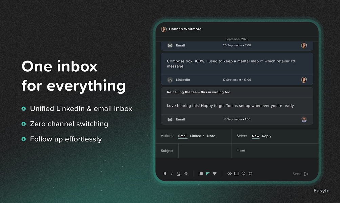The width and height of the screenshot is (340, 203).
Task: Click the "Zero channel switching" text
Action: 69,124
